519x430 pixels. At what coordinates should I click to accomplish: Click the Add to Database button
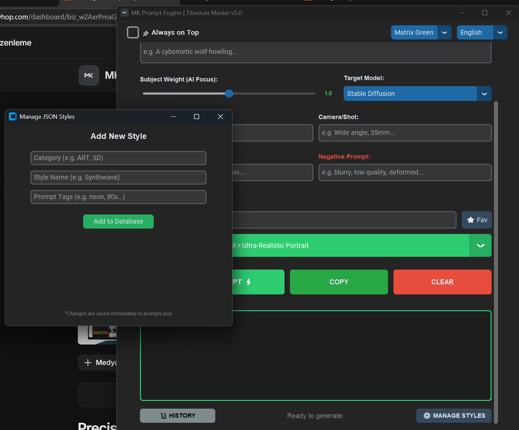pyautogui.click(x=118, y=222)
